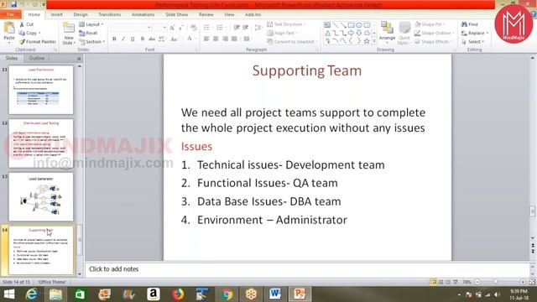Screen dimensions: 537x302
Task: Toggle align text left
Action: click(x=206, y=39)
